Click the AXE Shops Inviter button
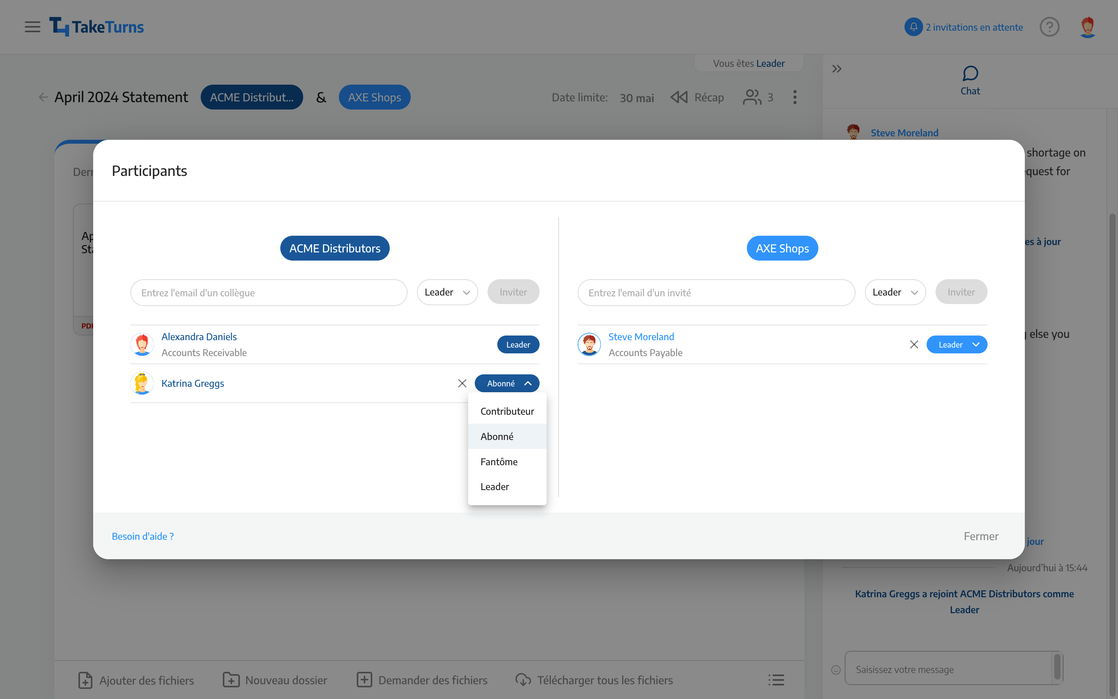This screenshot has width=1118, height=699. click(962, 292)
